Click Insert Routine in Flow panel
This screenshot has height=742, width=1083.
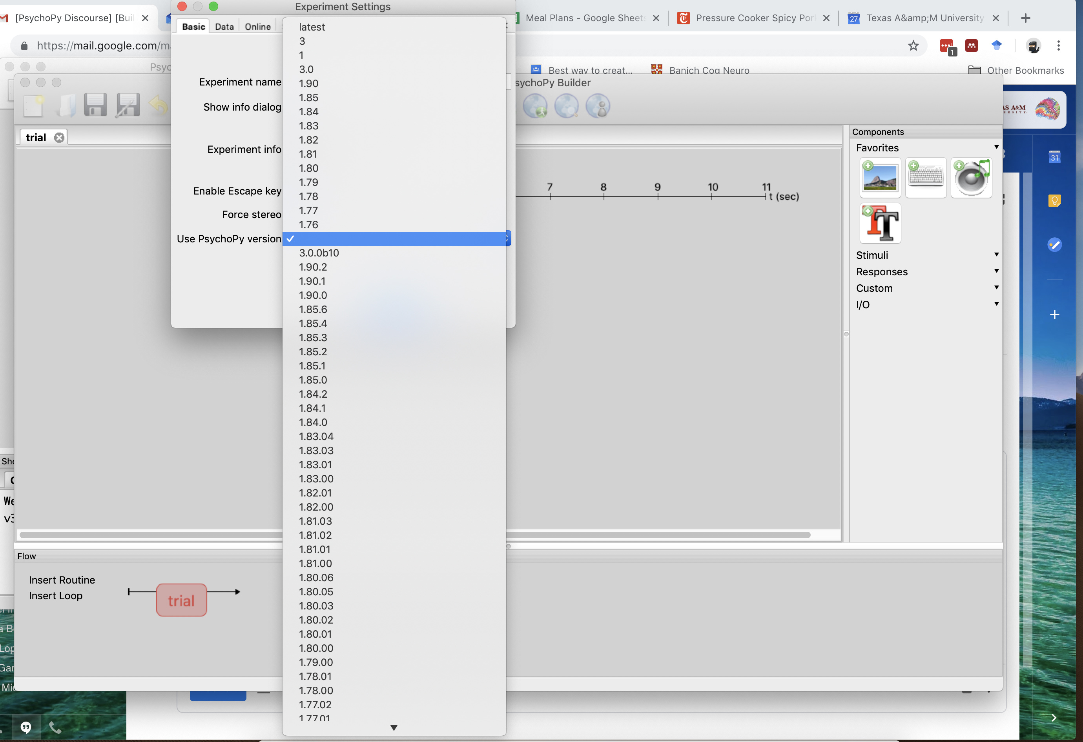click(x=62, y=580)
